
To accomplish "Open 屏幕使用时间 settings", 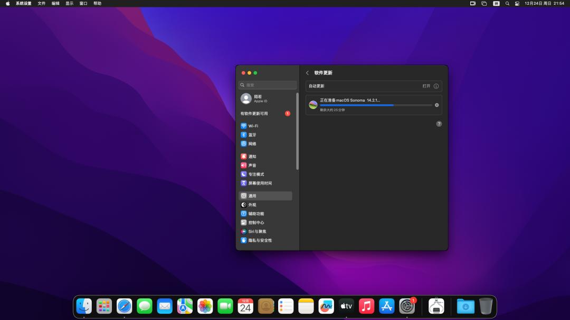I will 258,183.
